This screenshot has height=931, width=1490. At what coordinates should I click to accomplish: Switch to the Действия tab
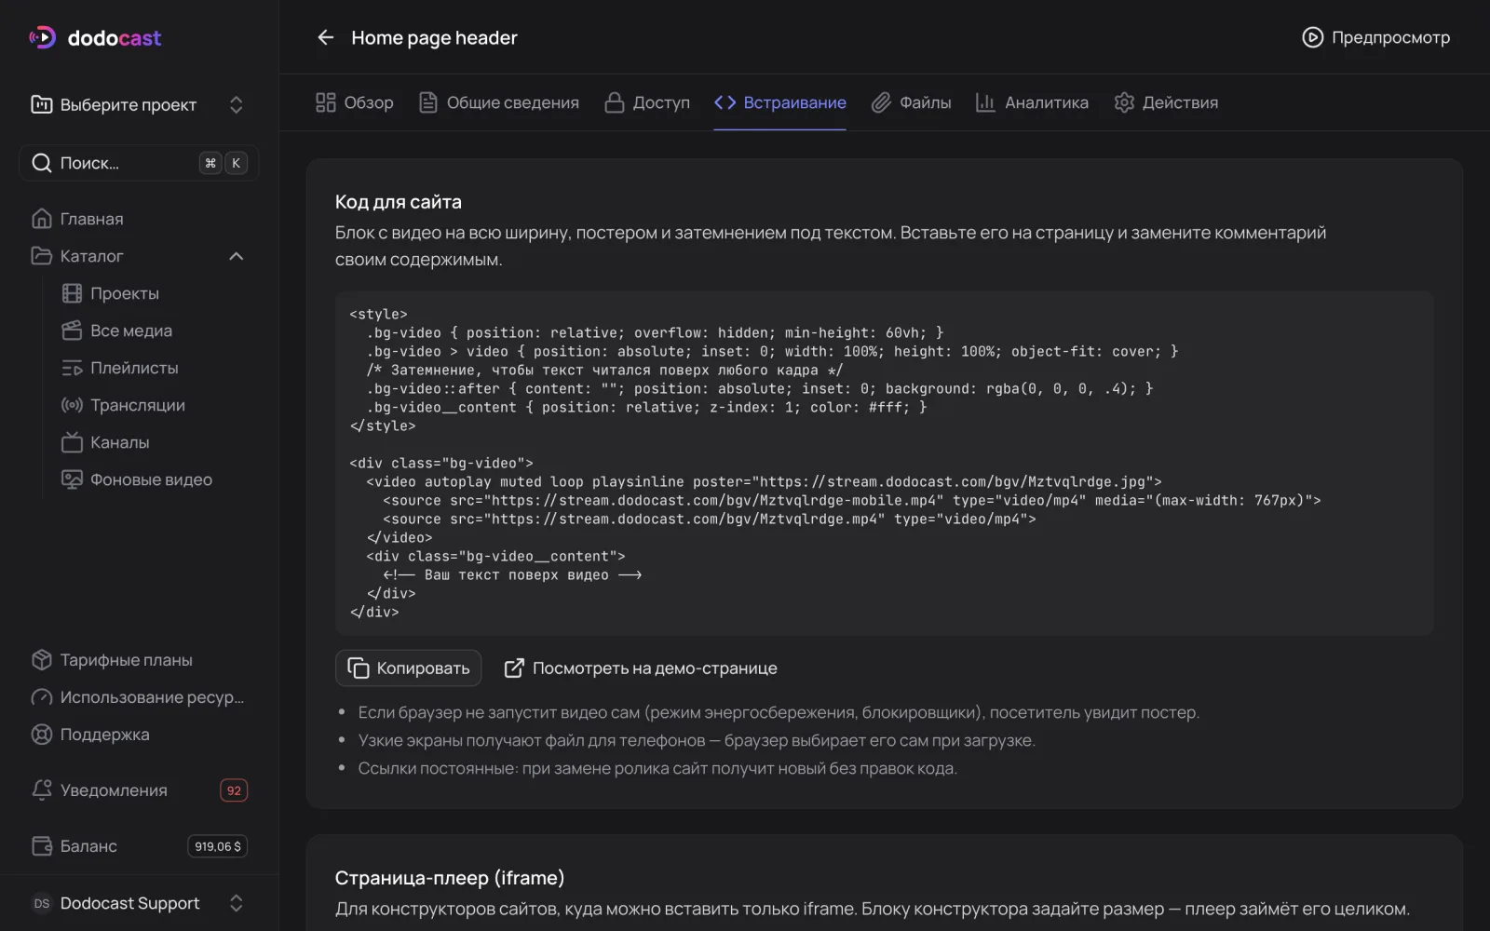click(1166, 102)
